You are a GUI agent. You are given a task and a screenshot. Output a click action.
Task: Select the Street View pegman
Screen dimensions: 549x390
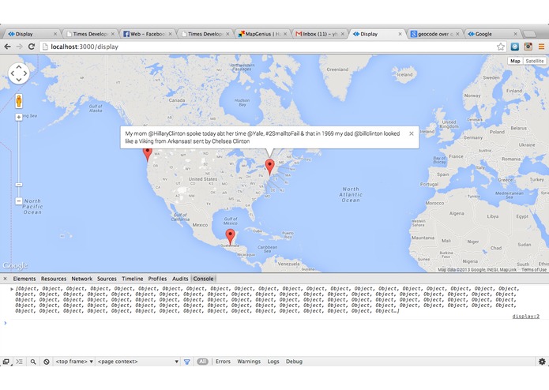19,101
